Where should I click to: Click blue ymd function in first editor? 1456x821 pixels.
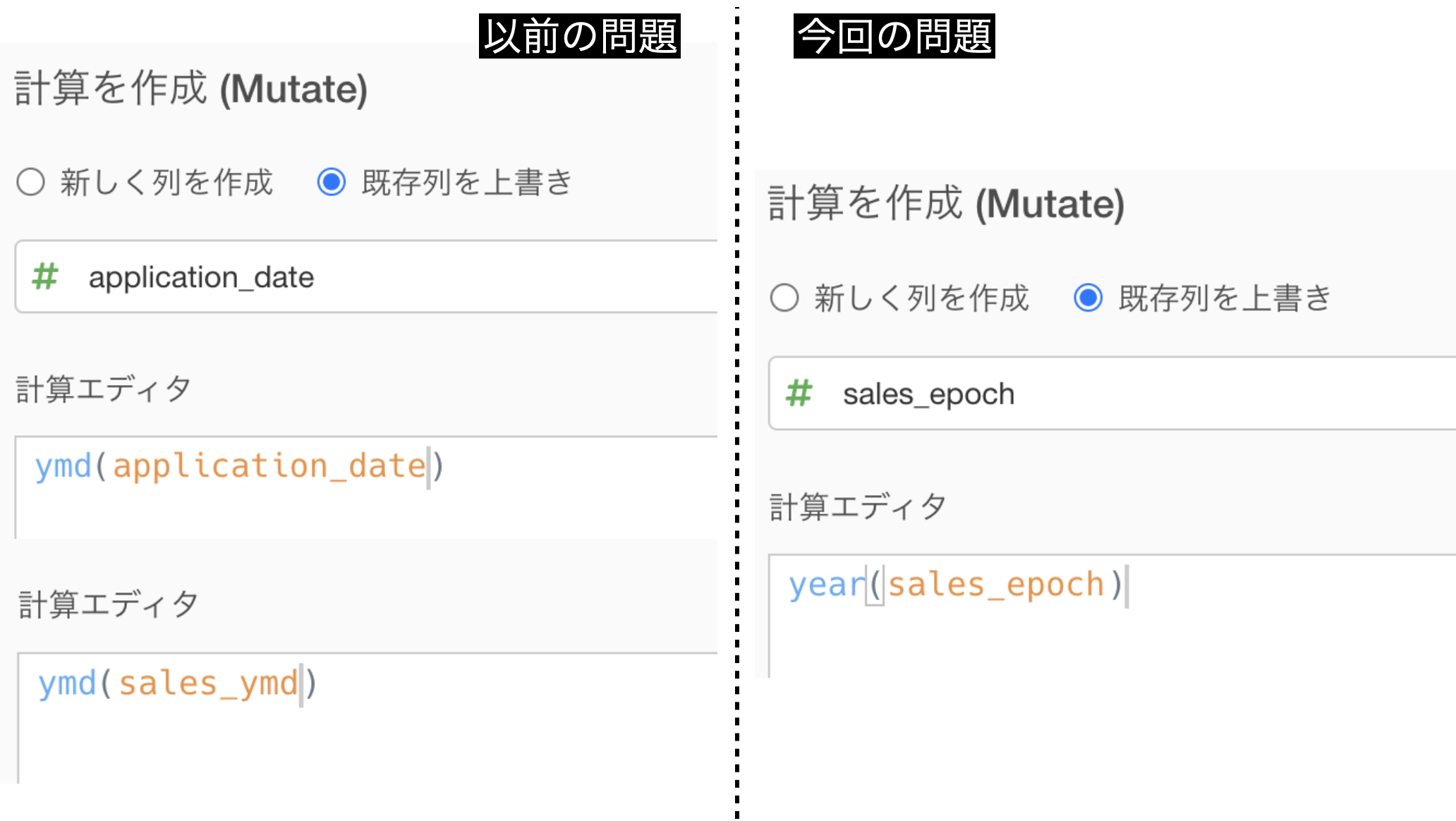click(x=63, y=466)
